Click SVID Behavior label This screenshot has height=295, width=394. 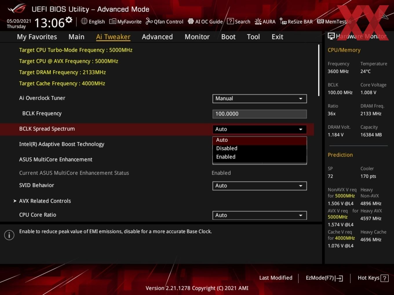[x=37, y=185]
